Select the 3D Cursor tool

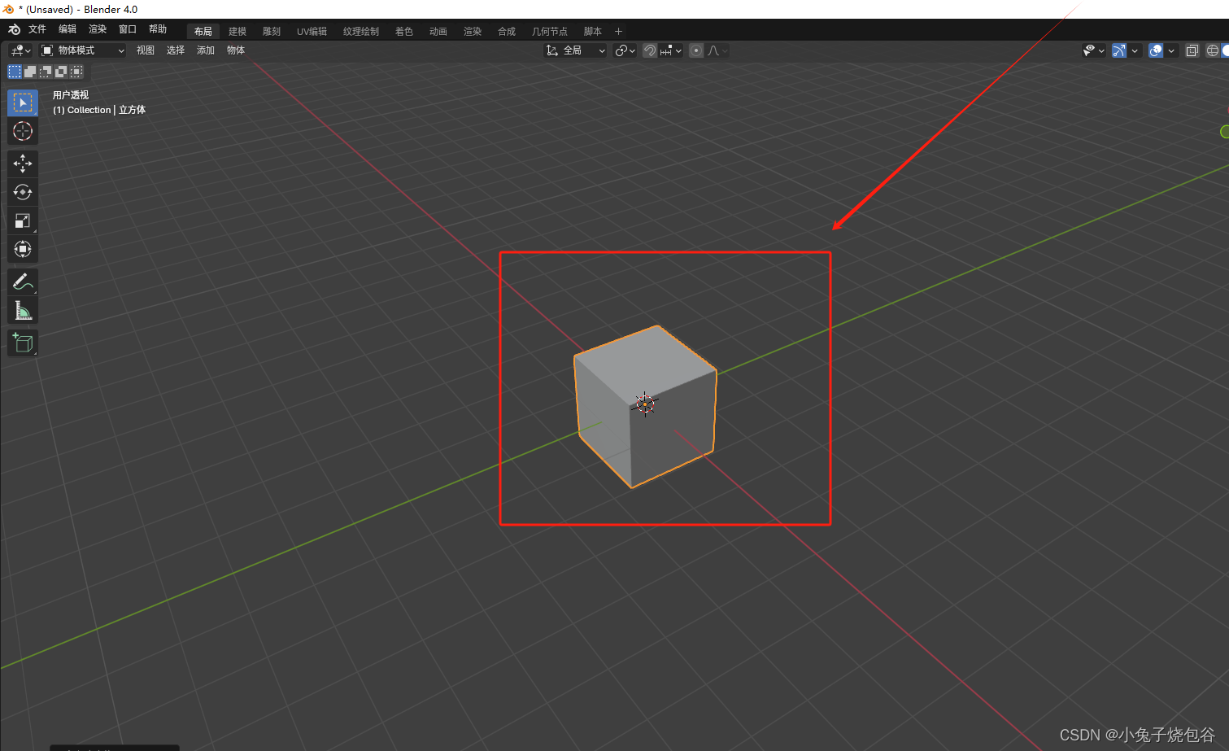coord(23,131)
